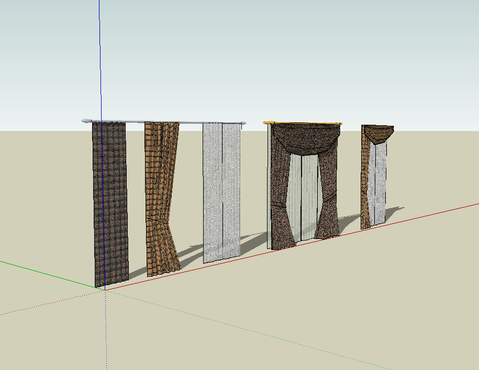Click the silver curtain rod
479x370 pixels.
[163, 122]
